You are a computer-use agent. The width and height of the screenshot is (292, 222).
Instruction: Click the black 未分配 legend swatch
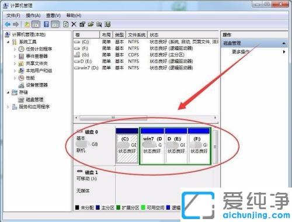(x=77, y=207)
